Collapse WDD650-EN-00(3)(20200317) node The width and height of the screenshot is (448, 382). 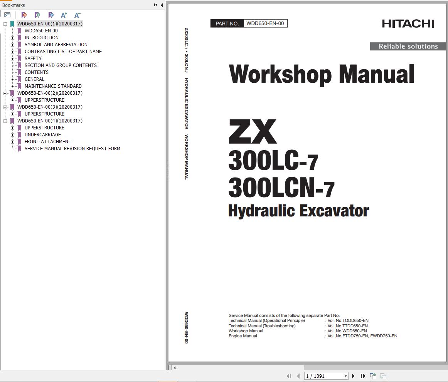pos(5,107)
